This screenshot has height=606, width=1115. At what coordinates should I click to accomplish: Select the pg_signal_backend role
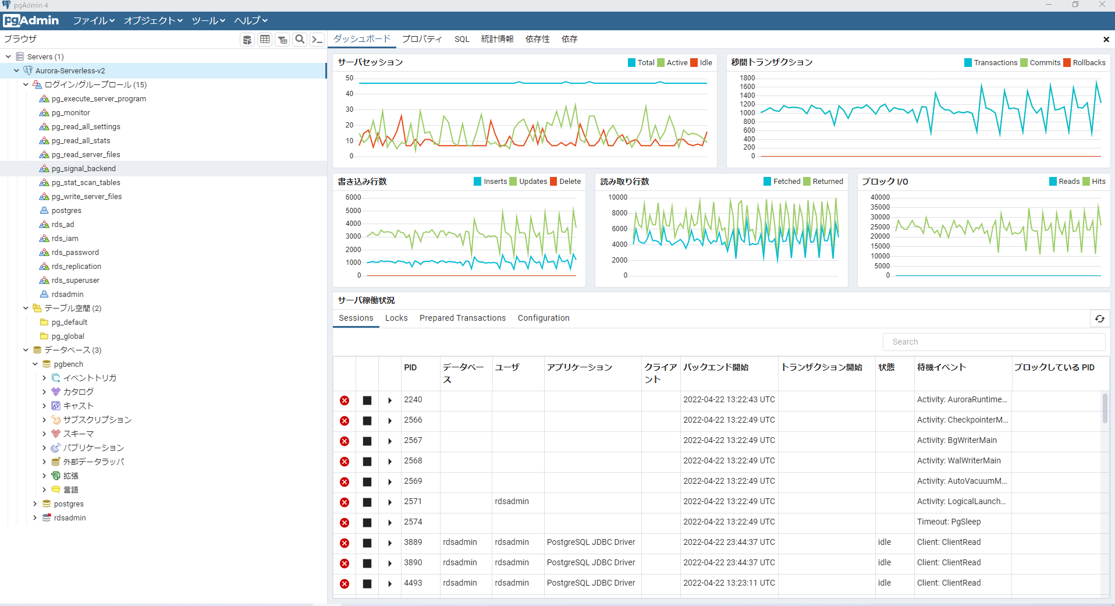(84, 169)
